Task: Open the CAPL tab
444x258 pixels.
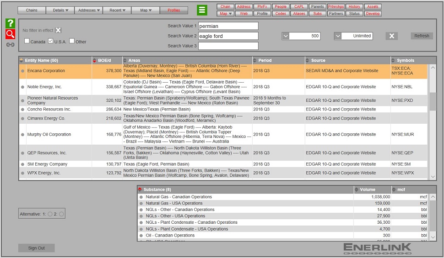Action: 299,6
